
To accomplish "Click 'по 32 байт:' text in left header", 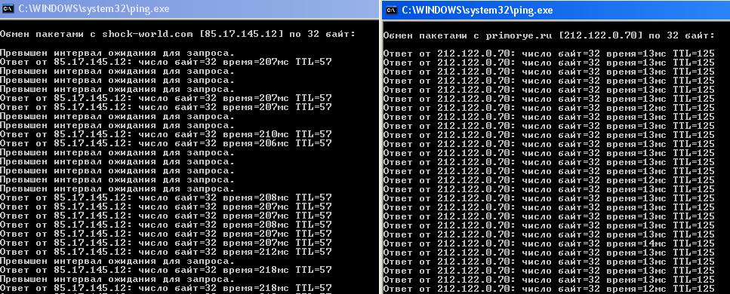I will click(x=322, y=34).
